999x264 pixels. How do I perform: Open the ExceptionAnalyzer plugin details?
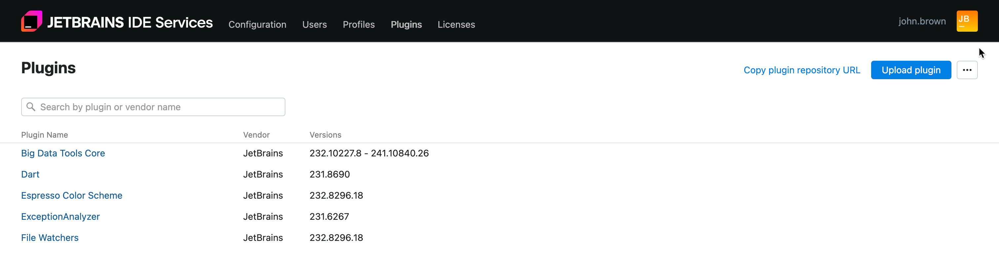coord(60,217)
